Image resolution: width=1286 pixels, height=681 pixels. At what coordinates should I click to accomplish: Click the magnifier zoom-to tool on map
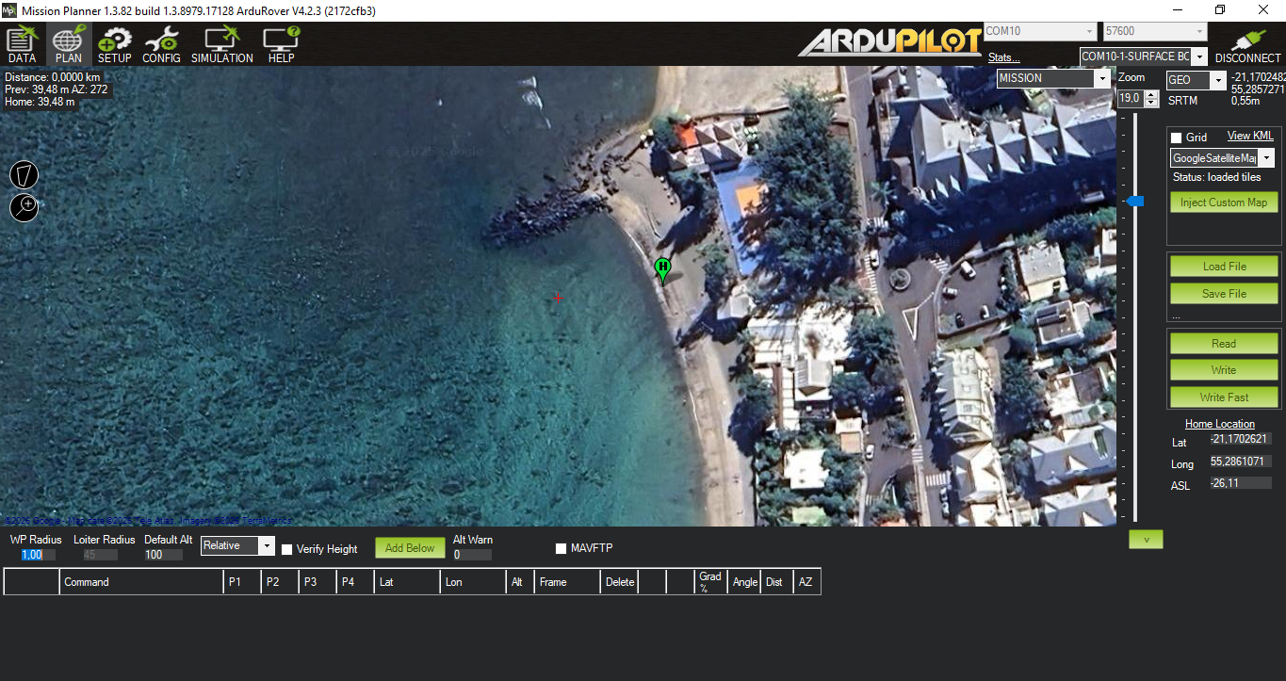(x=24, y=207)
